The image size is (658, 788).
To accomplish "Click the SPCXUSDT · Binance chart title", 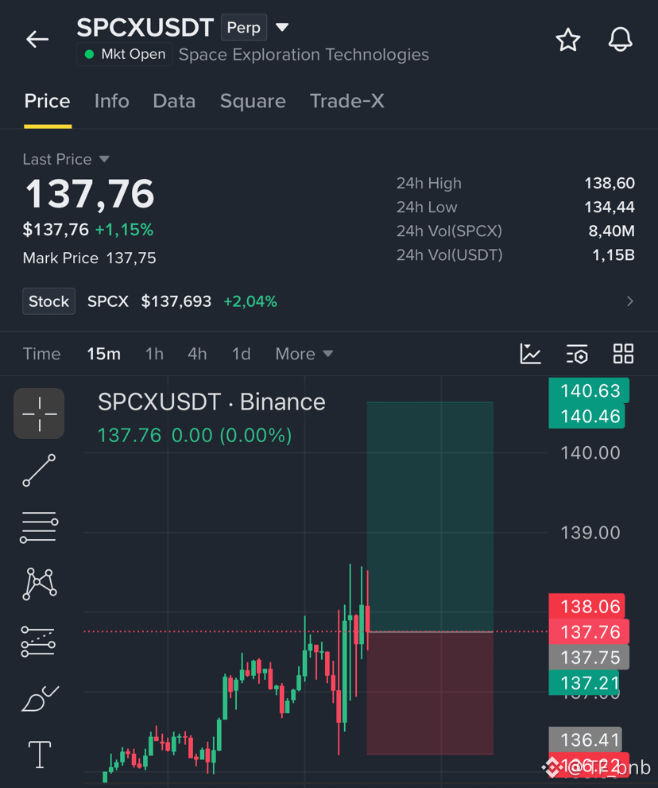I will click(211, 402).
